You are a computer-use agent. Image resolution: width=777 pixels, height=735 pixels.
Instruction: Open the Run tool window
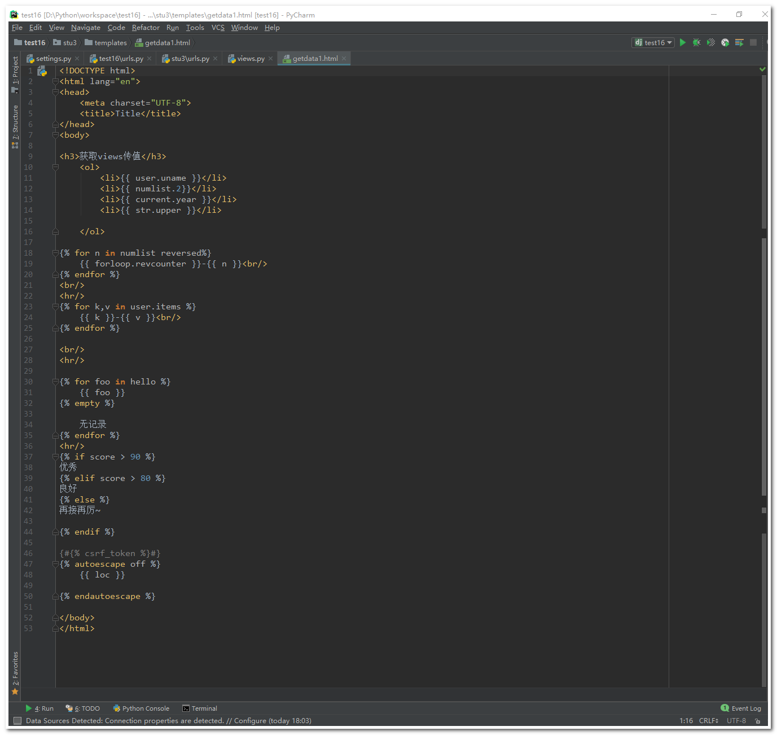pos(39,708)
